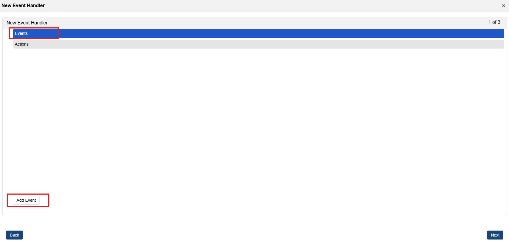Image resolution: width=509 pixels, height=241 pixels.
Task: Click the 1 of 3 step indicator
Action: click(x=494, y=22)
